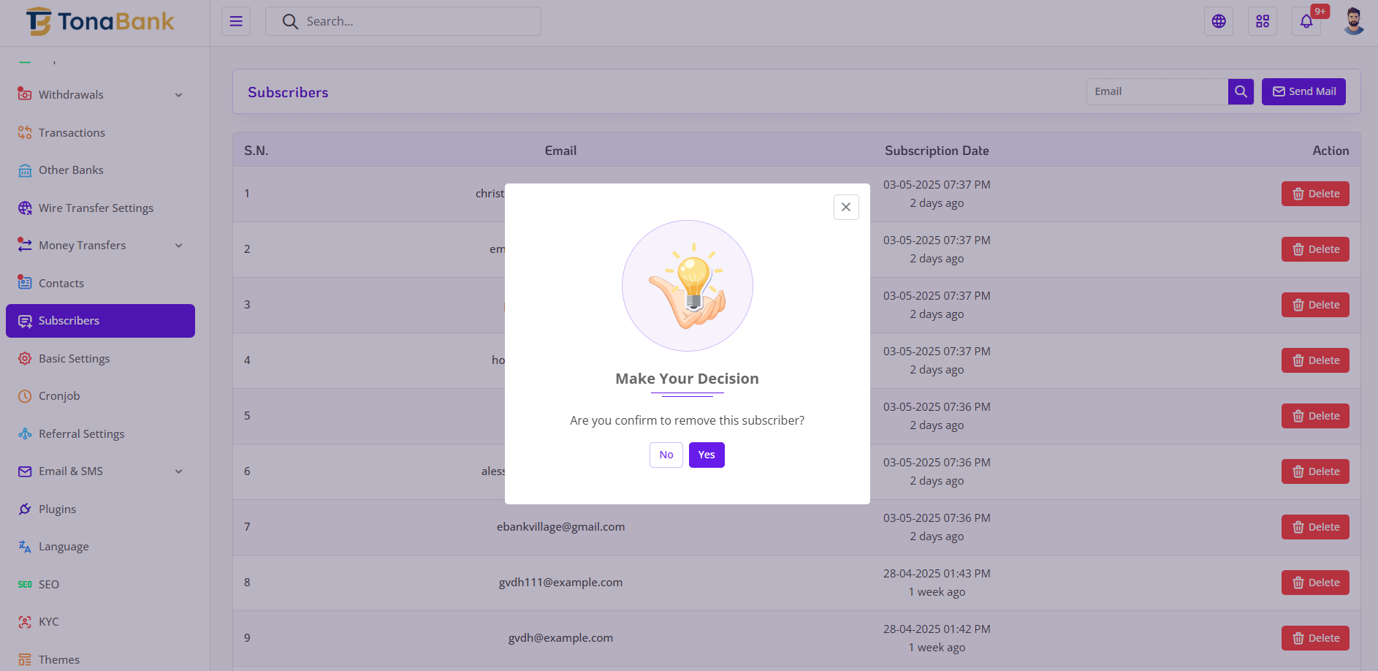Image resolution: width=1378 pixels, height=671 pixels.
Task: Focus the Email filter input field
Action: click(x=1157, y=91)
